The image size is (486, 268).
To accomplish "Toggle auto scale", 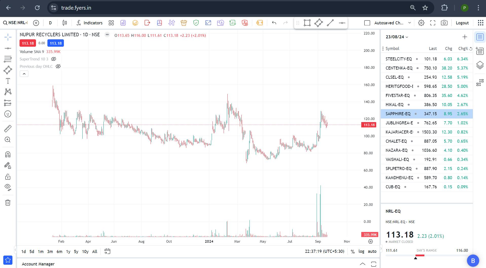I will pos(372,252).
